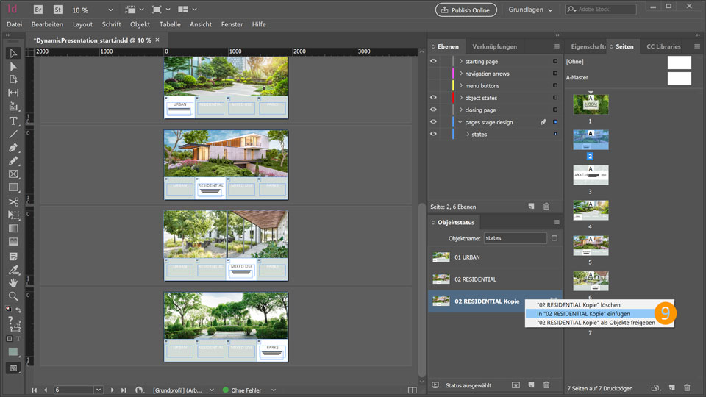Click the fill color swatch in toolbar

click(x=13, y=351)
